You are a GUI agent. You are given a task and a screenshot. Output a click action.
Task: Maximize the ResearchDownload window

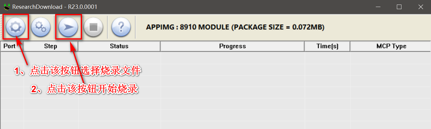coord(399,7)
